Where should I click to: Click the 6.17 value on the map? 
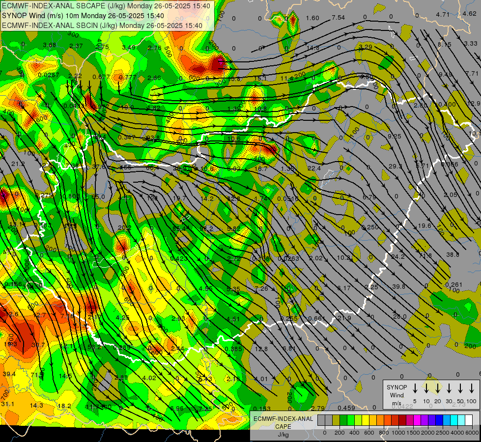pos(343,288)
